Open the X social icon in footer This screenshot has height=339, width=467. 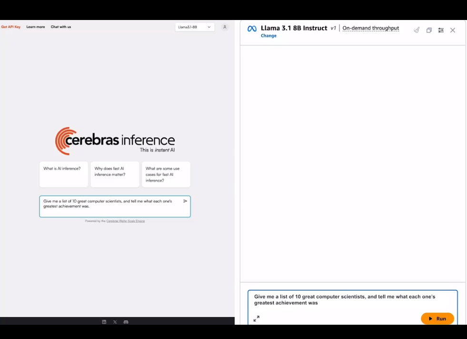click(x=115, y=322)
